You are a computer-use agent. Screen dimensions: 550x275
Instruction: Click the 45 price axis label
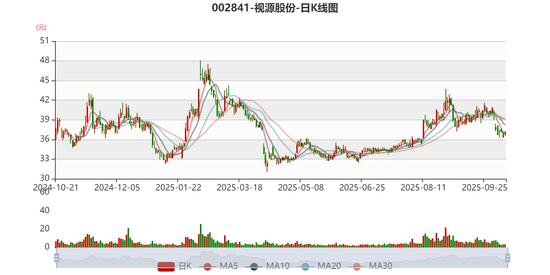pos(45,80)
